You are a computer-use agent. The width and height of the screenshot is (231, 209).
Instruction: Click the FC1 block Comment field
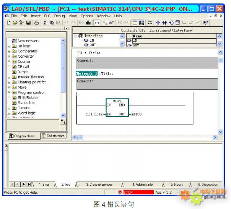click(x=147, y=63)
